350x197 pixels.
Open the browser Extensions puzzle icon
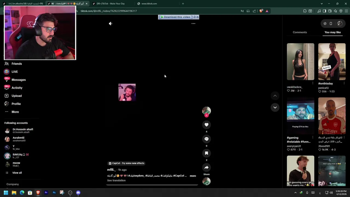click(305, 11)
